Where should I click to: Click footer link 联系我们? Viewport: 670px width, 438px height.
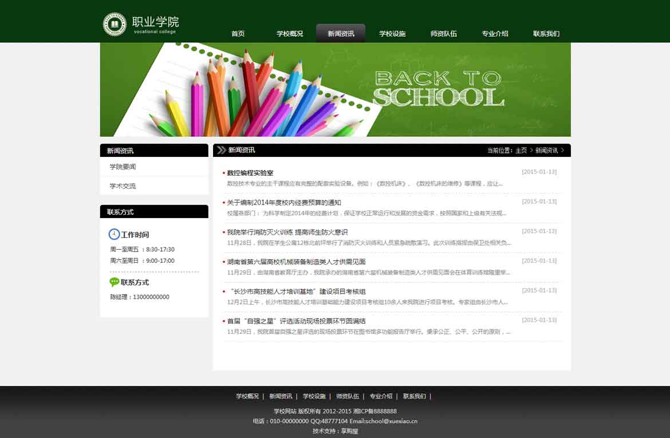tap(415, 396)
